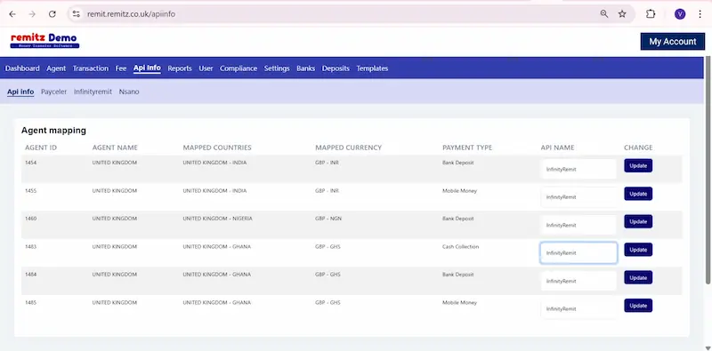The image size is (712, 351).
Task: Click Update for agent 1460
Action: coord(638,221)
